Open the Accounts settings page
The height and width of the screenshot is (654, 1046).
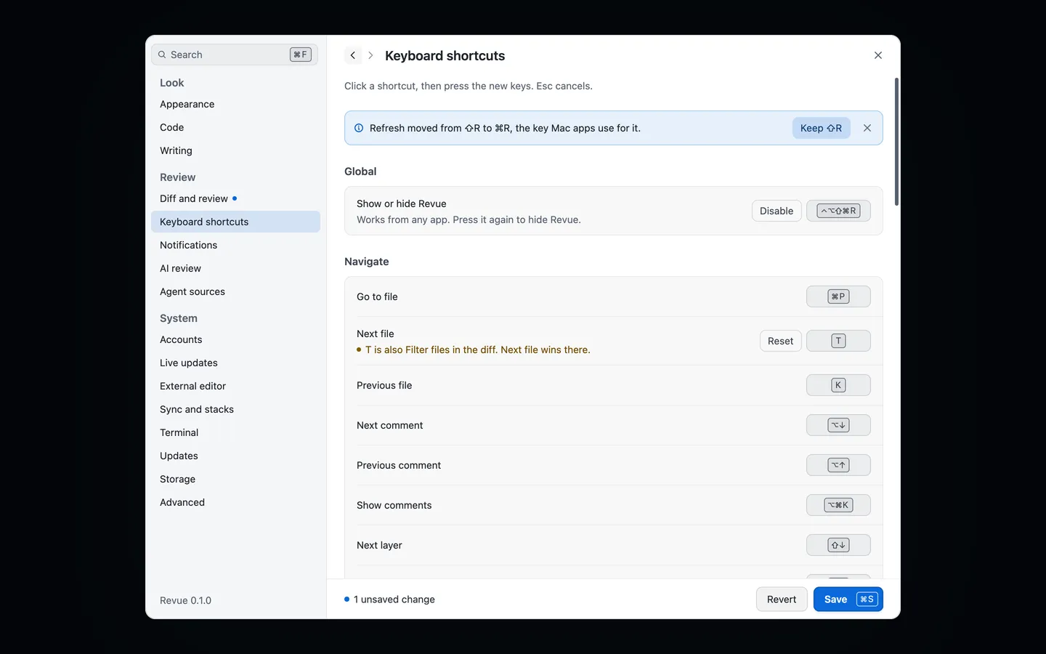coord(235,339)
